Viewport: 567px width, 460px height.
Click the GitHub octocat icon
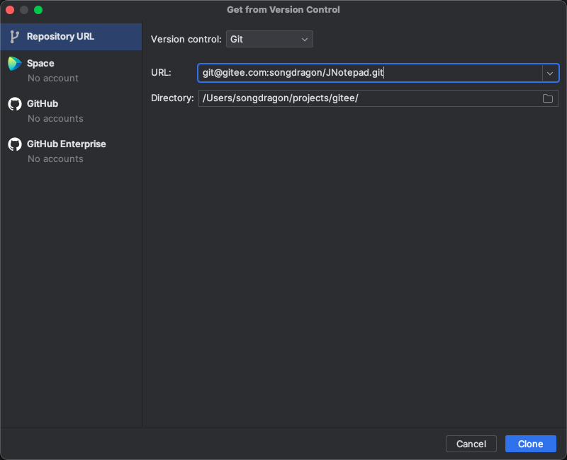pos(14,104)
